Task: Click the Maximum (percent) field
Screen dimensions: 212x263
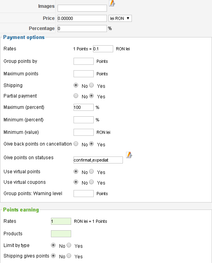Action: click(83, 107)
